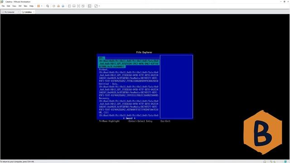Click the teal message log status icon
The width and height of the screenshot is (290, 163).
[x=285, y=162]
